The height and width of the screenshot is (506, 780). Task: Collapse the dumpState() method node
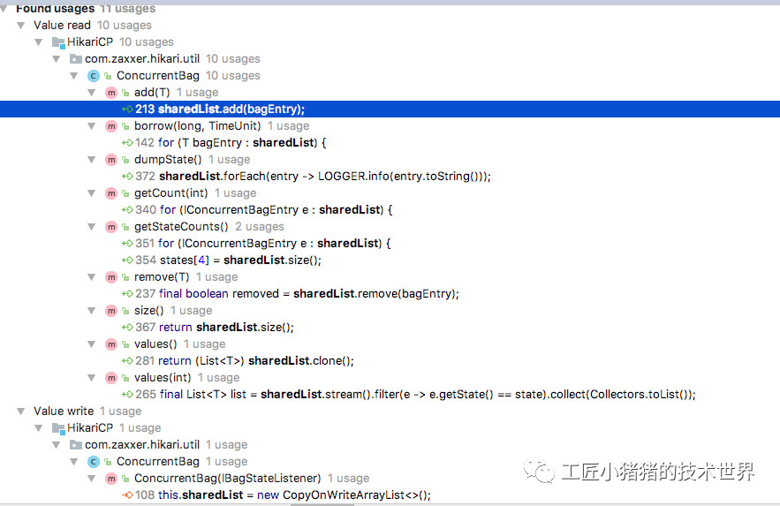(x=92, y=160)
